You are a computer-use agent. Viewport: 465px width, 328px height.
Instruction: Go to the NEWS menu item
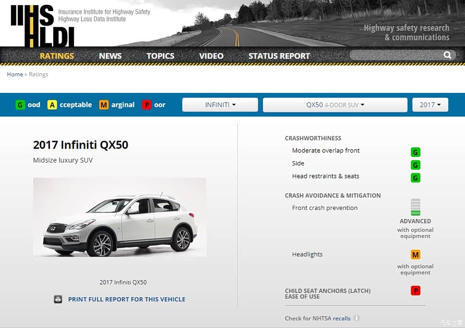(x=110, y=56)
